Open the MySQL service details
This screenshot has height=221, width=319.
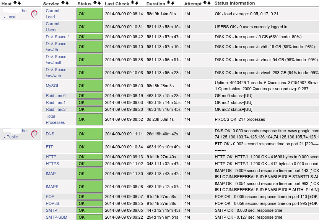pyautogui.click(x=52, y=86)
